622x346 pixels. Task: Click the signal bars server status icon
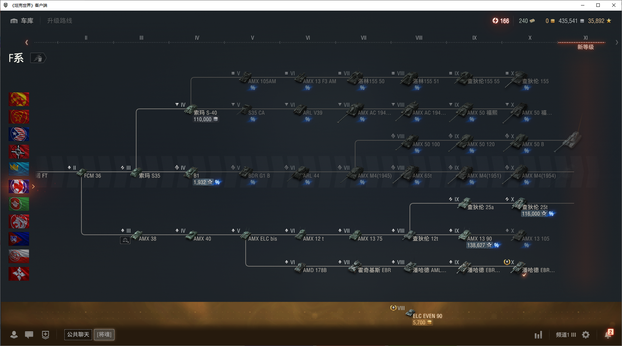tap(539, 335)
